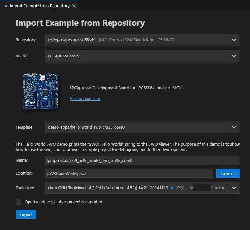This screenshot has height=230, width=250.
Task: Click the Import button
Action: click(26, 214)
